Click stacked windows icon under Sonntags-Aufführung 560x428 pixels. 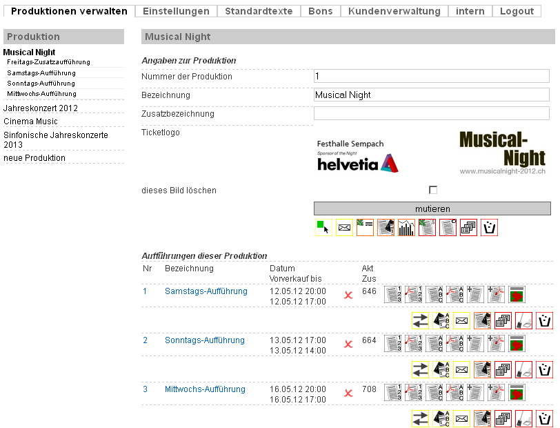pos(503,370)
